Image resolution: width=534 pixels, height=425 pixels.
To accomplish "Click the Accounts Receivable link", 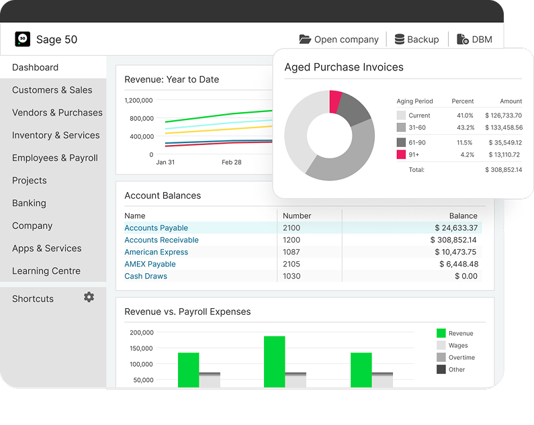I will (x=161, y=240).
